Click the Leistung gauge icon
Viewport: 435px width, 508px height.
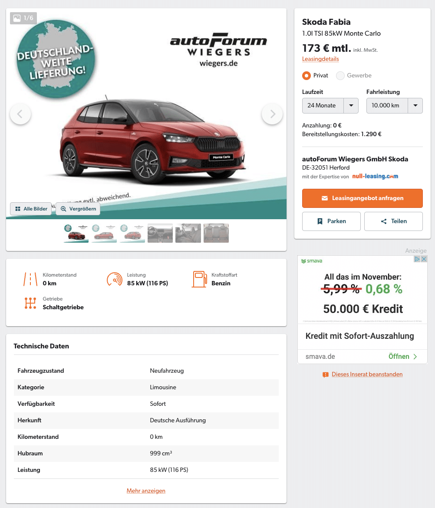click(115, 279)
